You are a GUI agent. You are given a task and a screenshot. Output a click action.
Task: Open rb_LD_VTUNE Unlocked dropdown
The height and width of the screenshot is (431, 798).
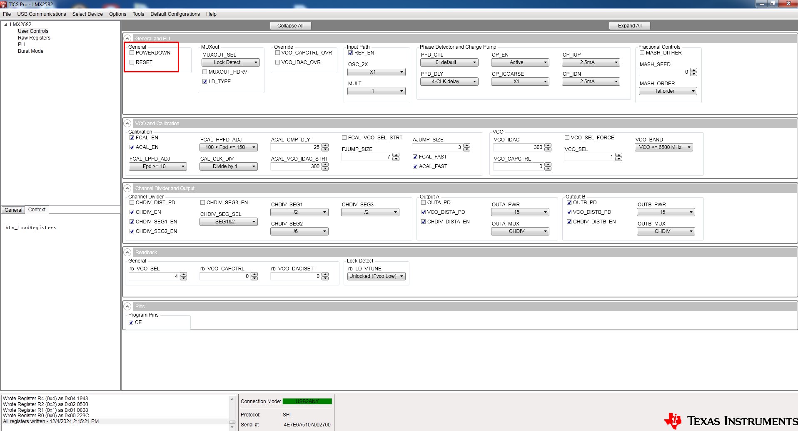coord(377,276)
